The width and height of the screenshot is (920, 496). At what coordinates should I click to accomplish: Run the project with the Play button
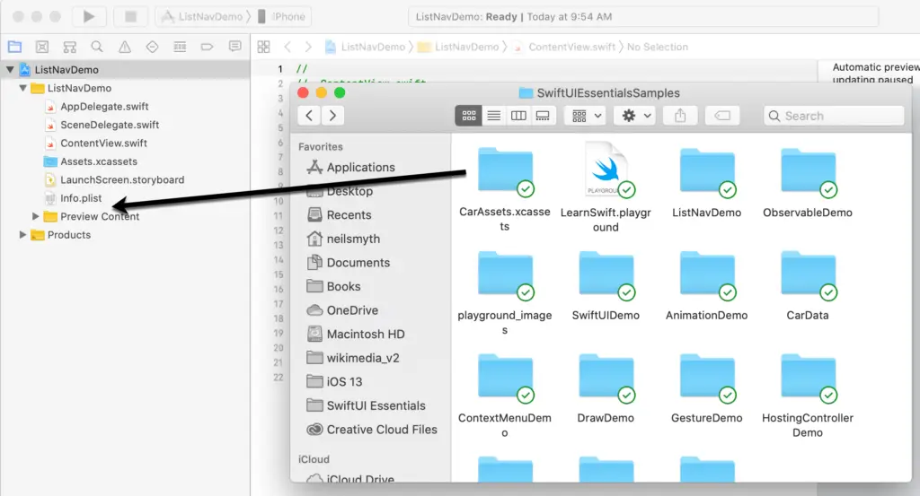coord(89,16)
